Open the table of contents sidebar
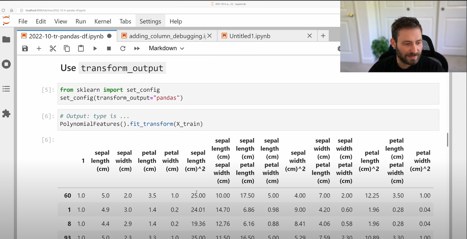 [x=6, y=89]
